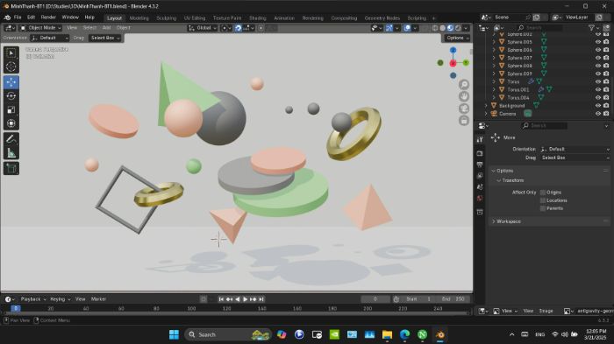Enable Affect Only Origins checkbox
614x344 pixels.
coord(543,193)
